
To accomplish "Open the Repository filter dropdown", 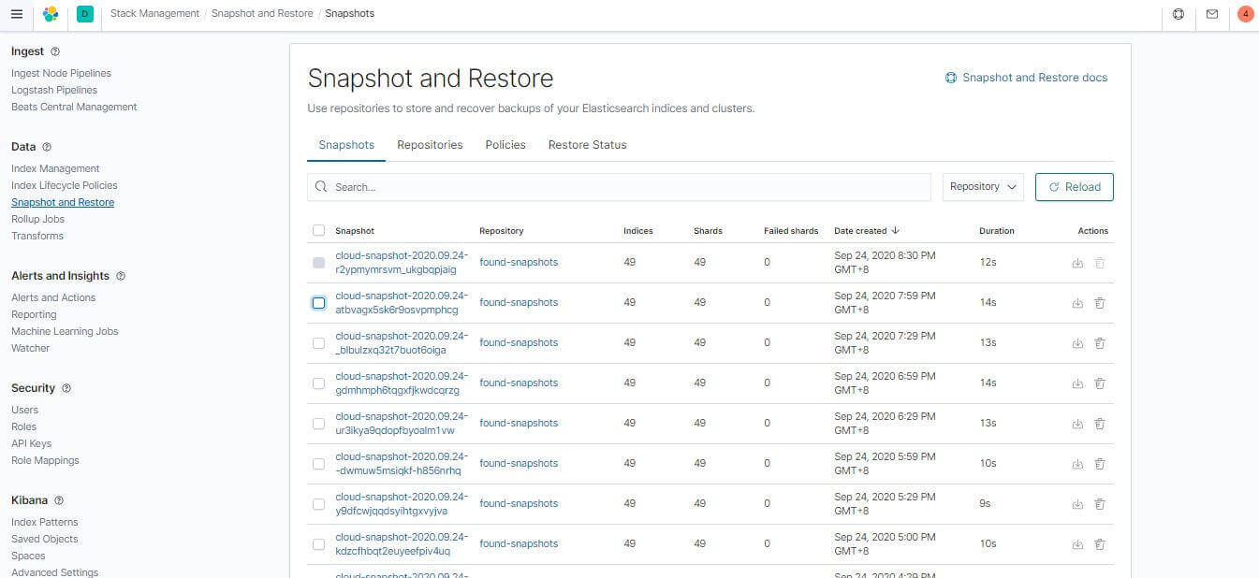I will [982, 186].
